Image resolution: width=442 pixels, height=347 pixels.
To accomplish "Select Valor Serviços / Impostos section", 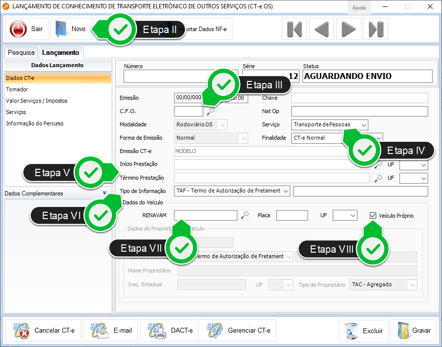I will 37,101.
